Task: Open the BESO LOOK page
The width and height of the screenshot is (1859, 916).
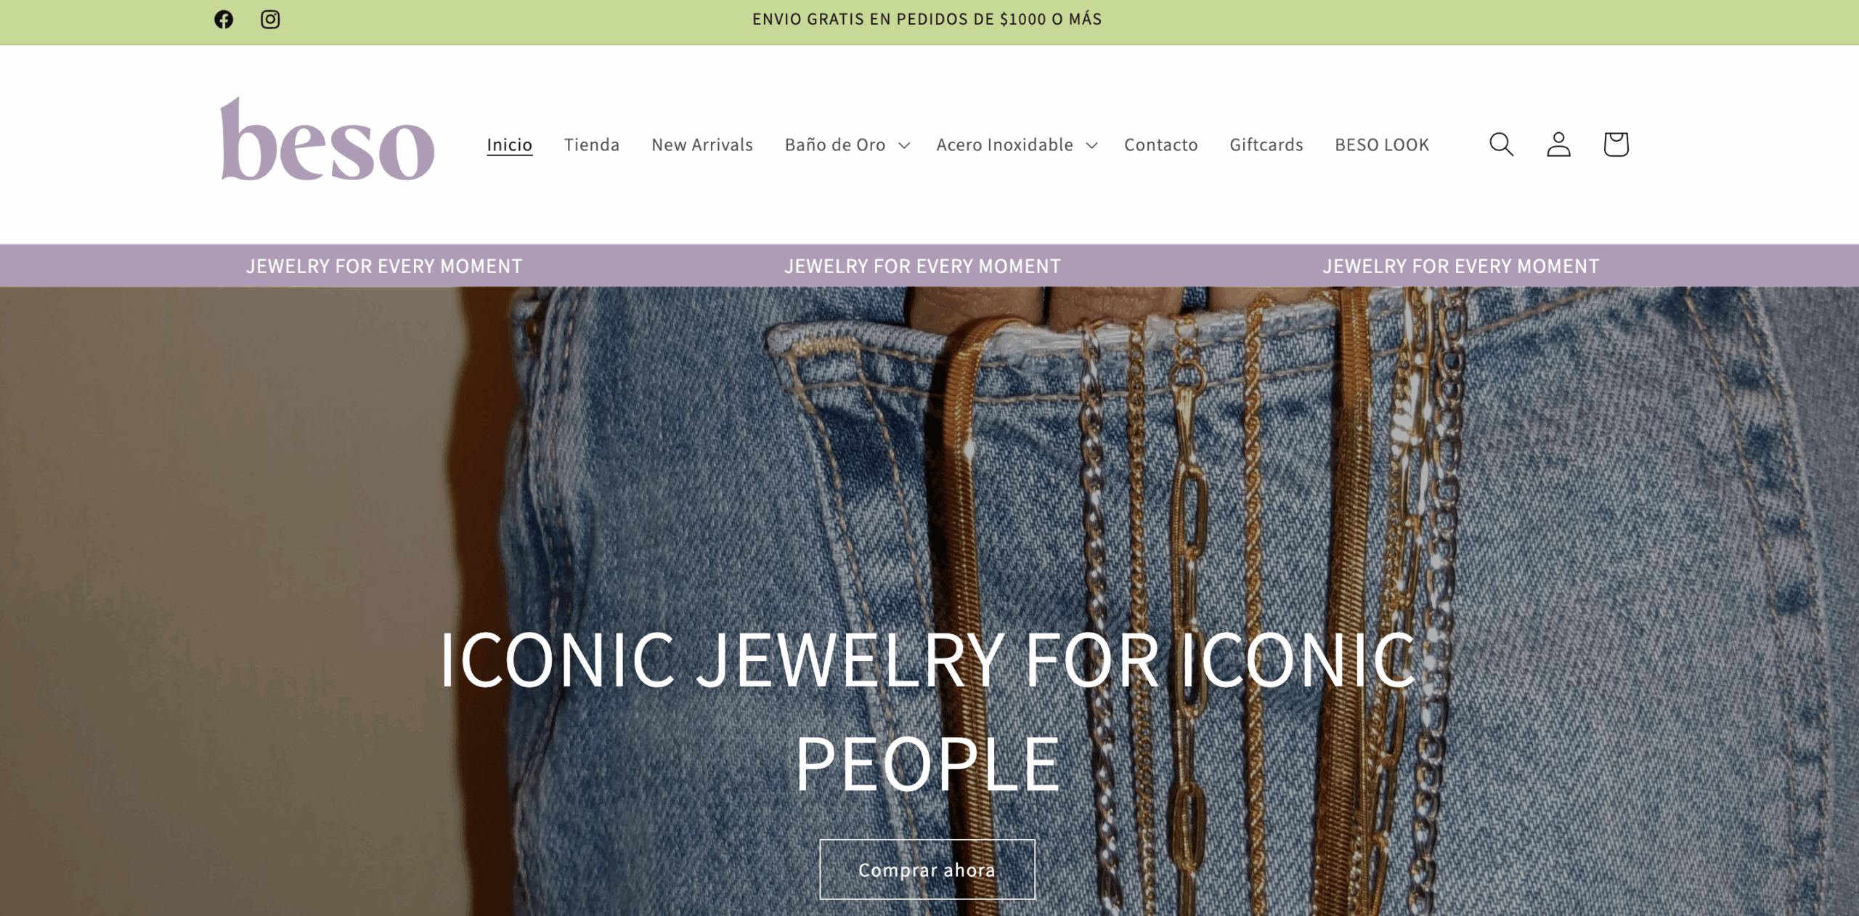Action: (1382, 145)
